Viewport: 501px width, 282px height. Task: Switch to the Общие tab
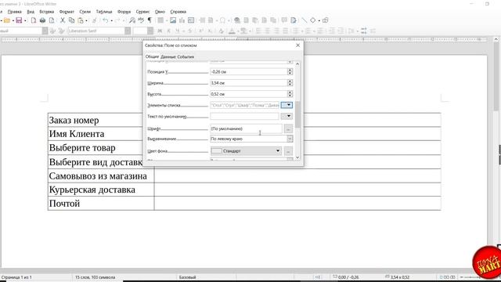click(152, 56)
